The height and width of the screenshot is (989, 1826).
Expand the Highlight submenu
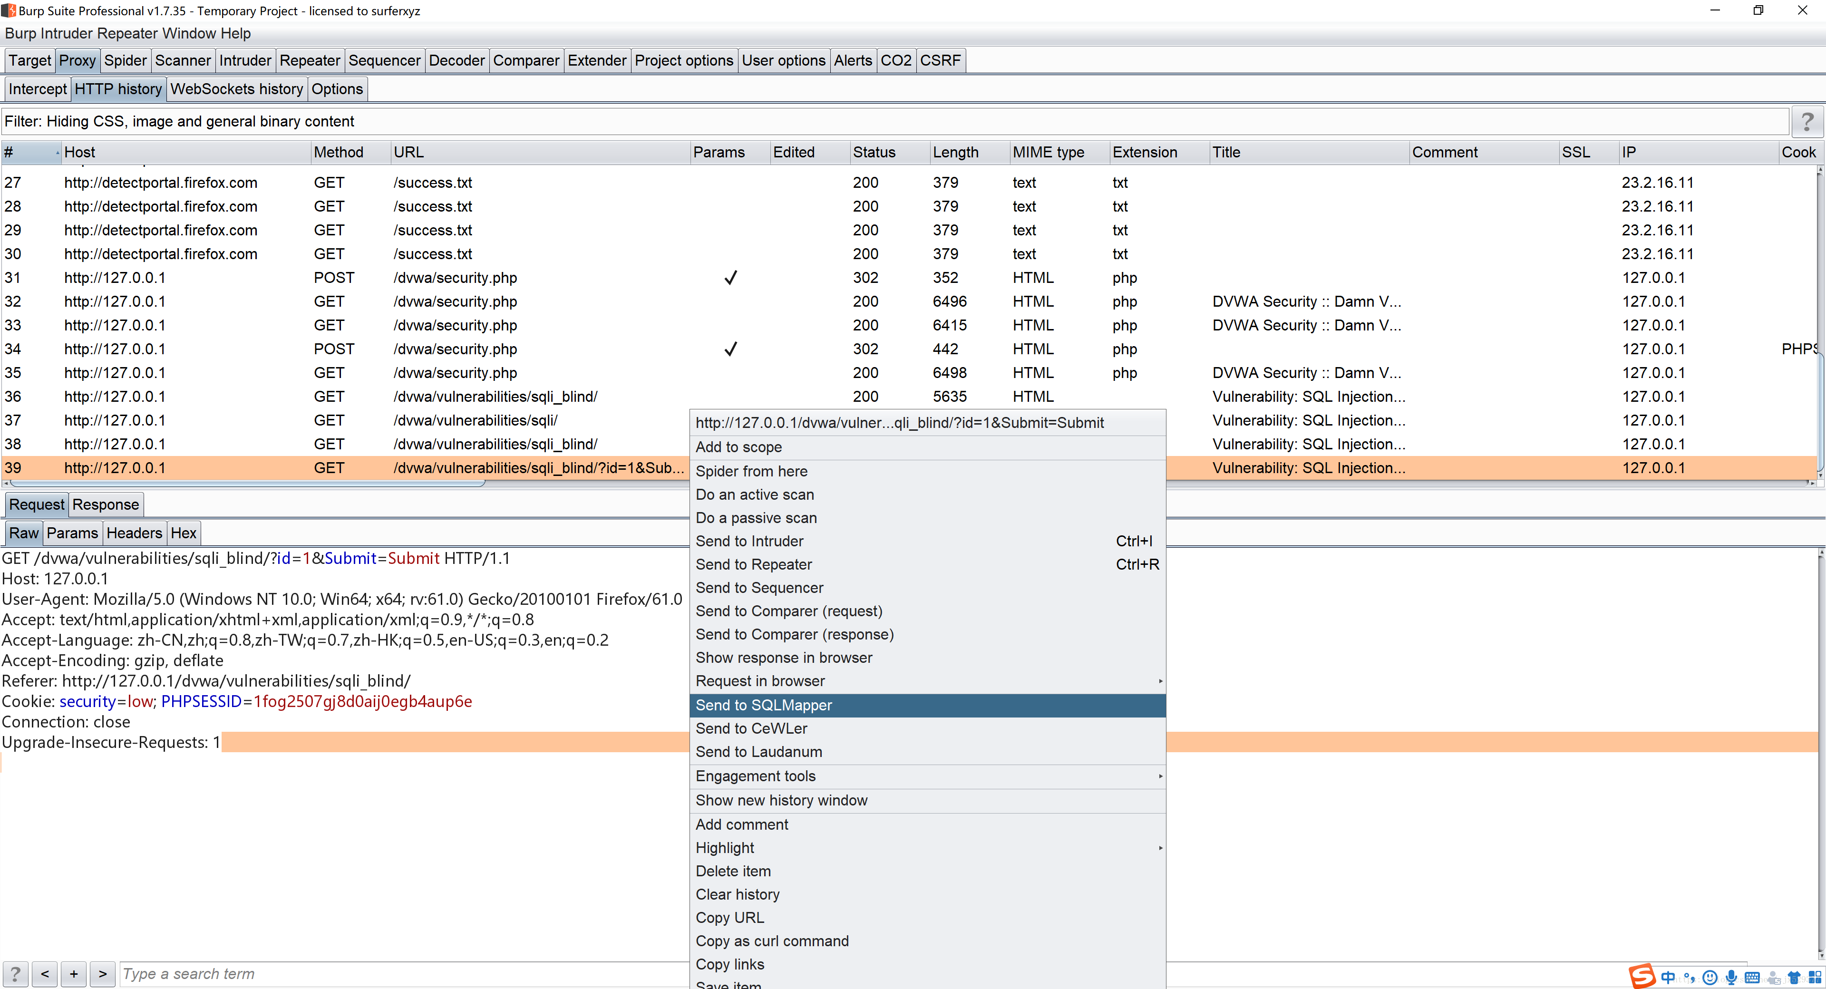point(927,847)
